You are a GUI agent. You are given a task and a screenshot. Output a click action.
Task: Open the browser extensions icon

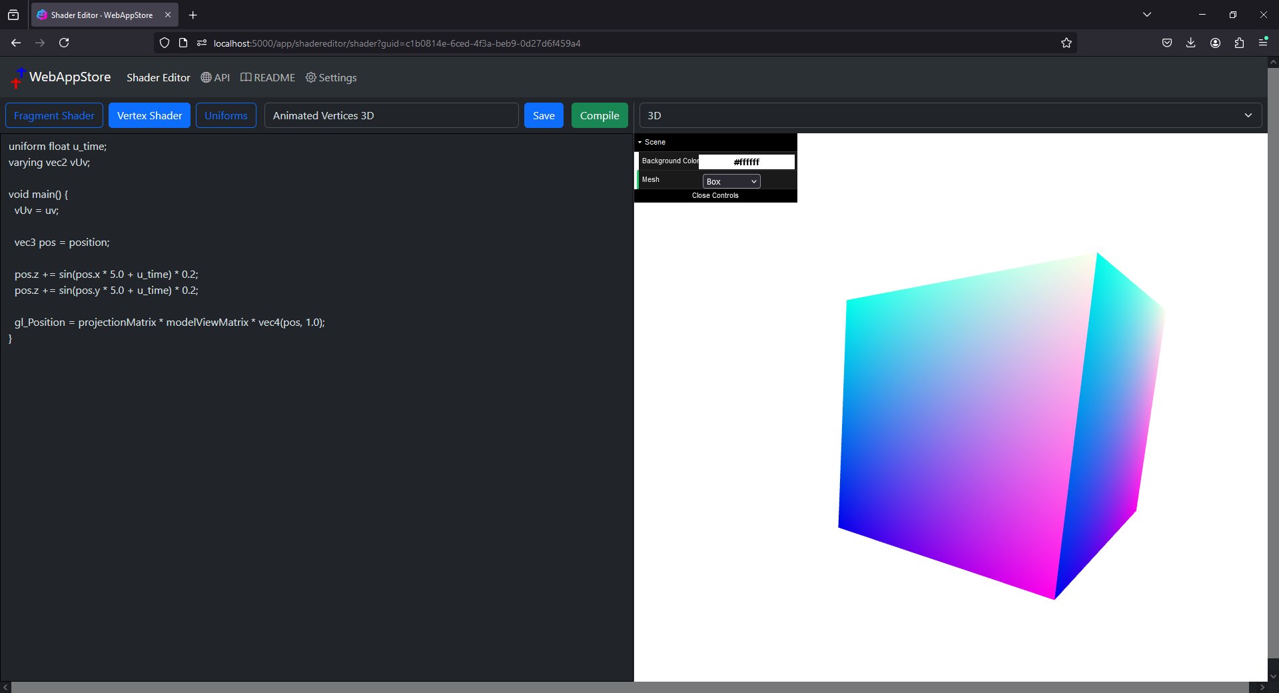tap(1239, 43)
